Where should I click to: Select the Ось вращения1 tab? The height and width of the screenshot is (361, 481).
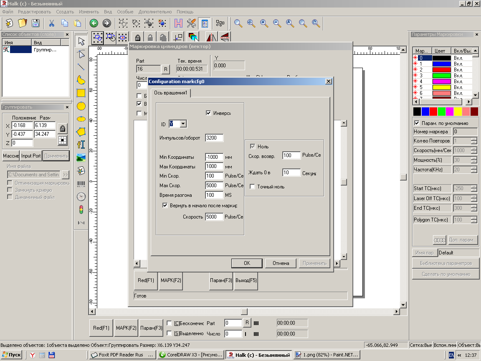point(171,93)
